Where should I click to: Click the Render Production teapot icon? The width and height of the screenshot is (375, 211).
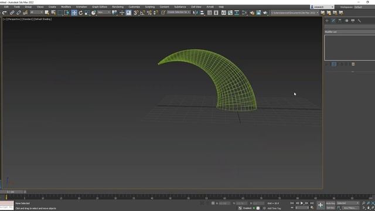[265, 13]
